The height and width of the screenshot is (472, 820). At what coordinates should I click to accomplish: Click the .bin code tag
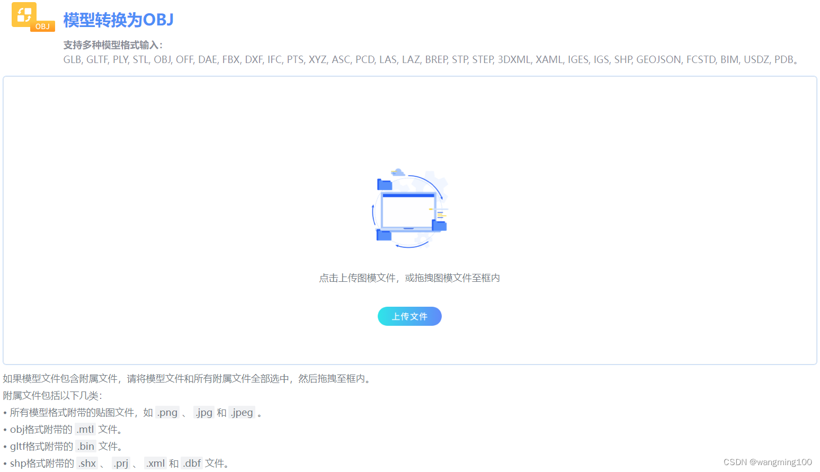click(86, 447)
